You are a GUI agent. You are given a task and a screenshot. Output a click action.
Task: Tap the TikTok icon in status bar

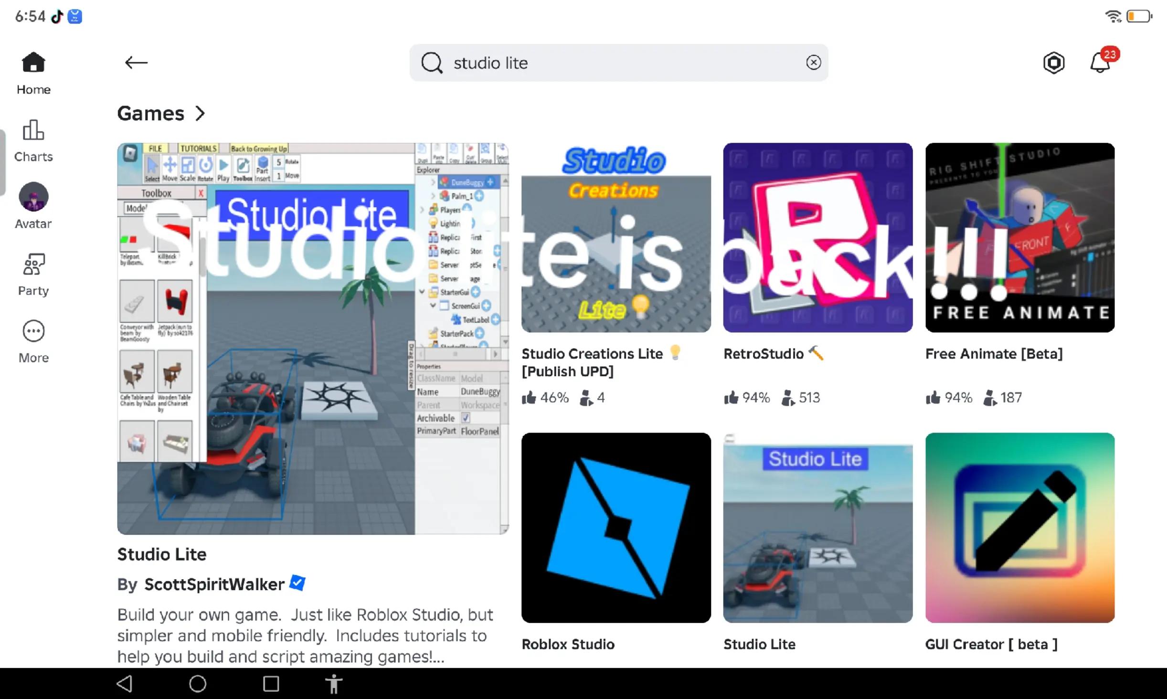click(x=57, y=17)
